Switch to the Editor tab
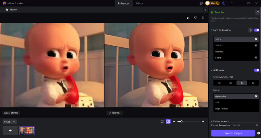This screenshot has width=261, height=138. coord(140,3)
